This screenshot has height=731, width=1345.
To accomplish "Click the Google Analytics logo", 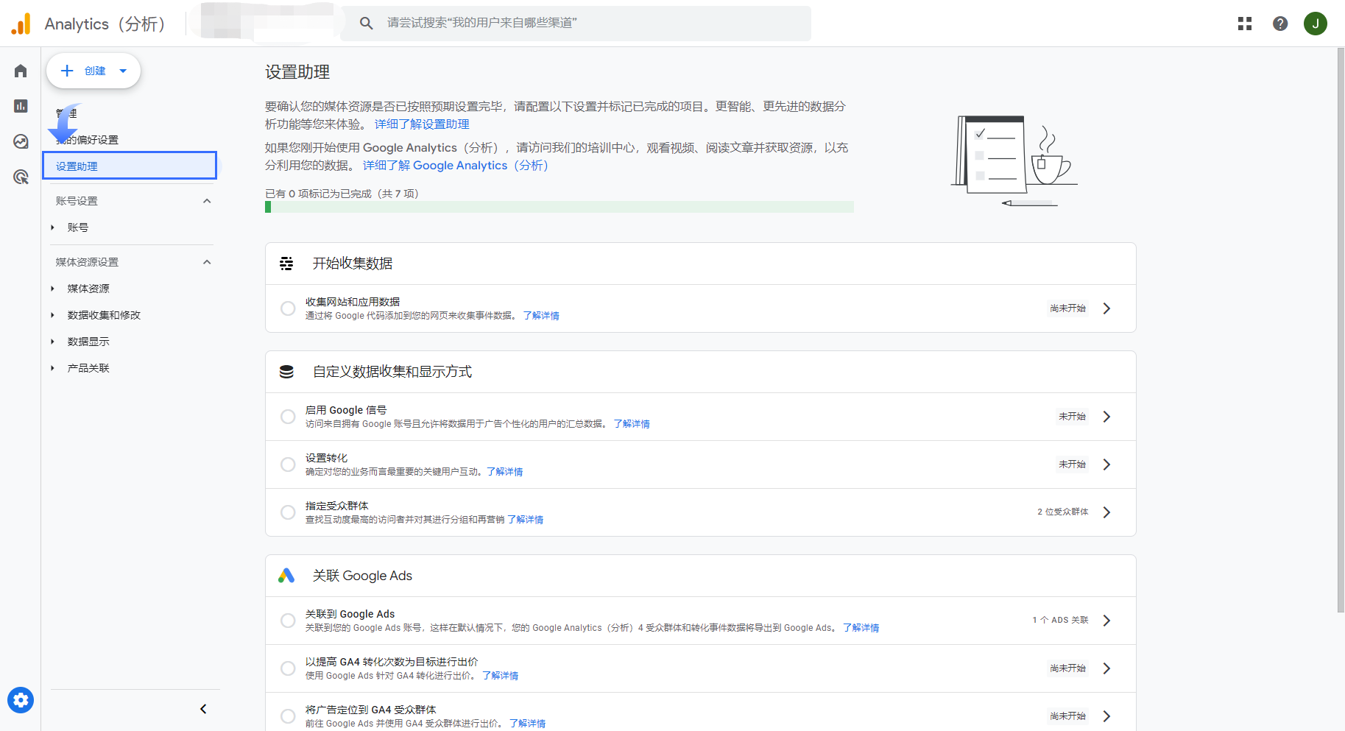I will click(x=21, y=24).
